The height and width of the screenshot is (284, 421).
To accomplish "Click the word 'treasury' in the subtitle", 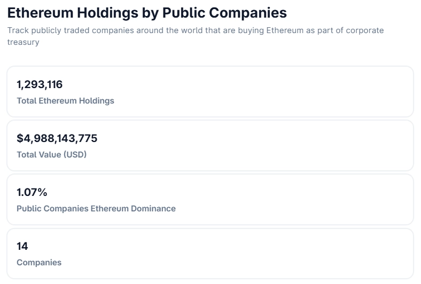I will 23,42.
